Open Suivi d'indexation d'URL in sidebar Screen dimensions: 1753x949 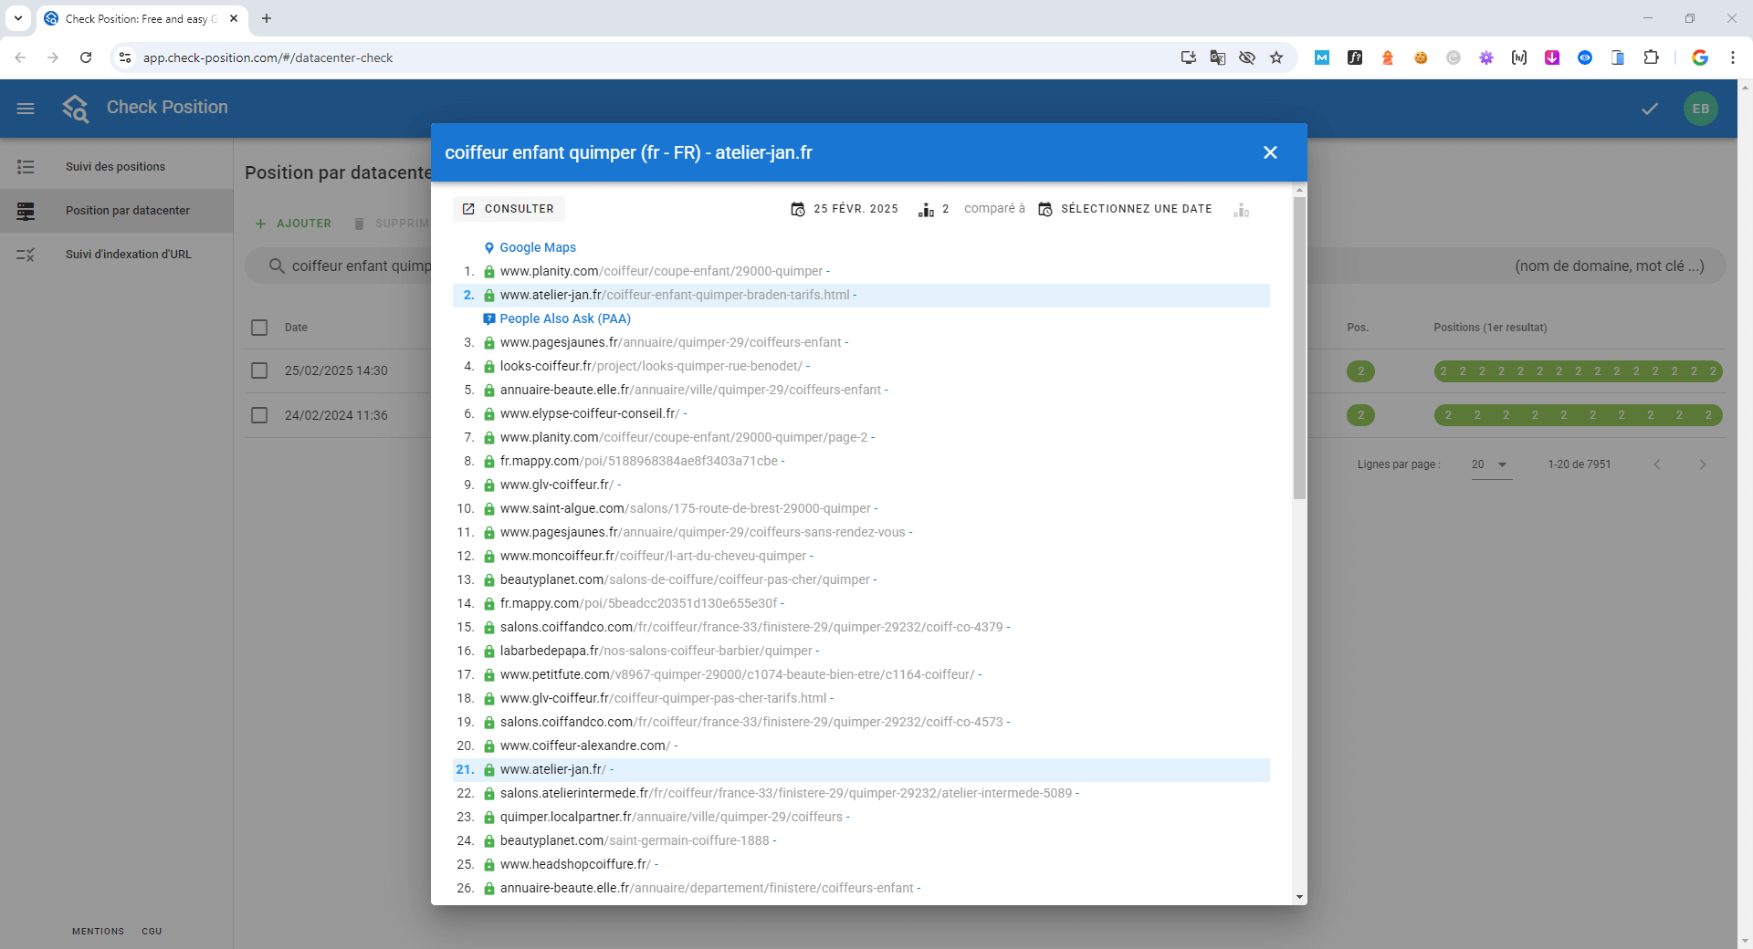pyautogui.click(x=116, y=255)
